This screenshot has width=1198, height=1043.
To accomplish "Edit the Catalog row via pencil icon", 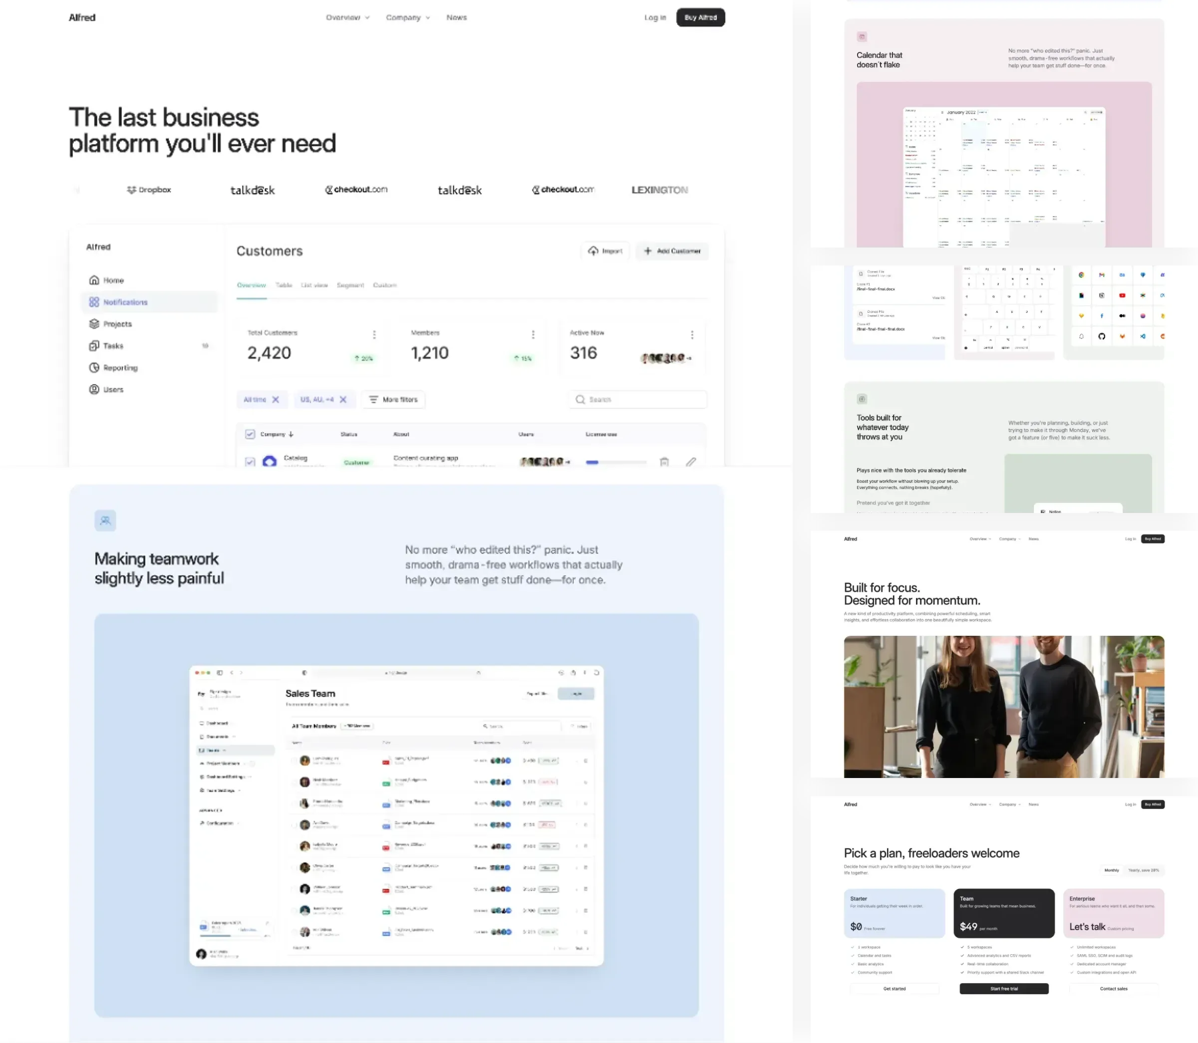I will pos(691,462).
